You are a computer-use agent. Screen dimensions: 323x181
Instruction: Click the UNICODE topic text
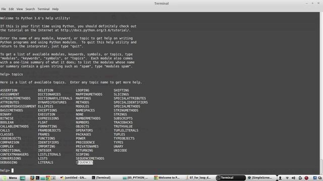tap(120, 150)
